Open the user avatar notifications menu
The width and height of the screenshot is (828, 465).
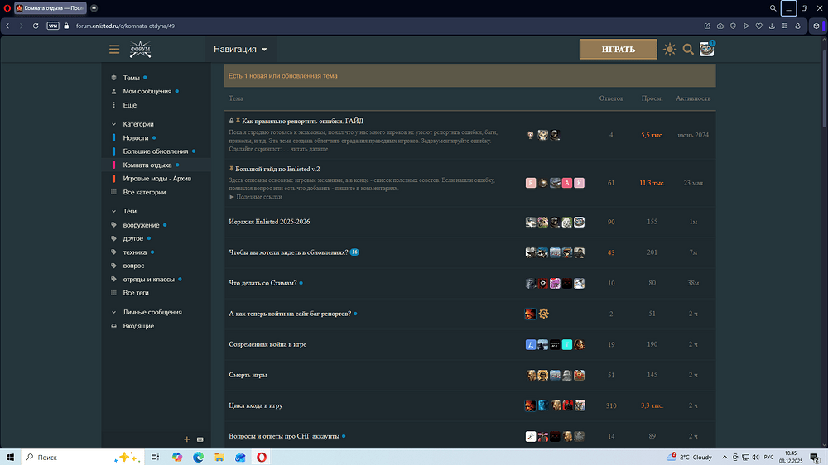(x=706, y=50)
